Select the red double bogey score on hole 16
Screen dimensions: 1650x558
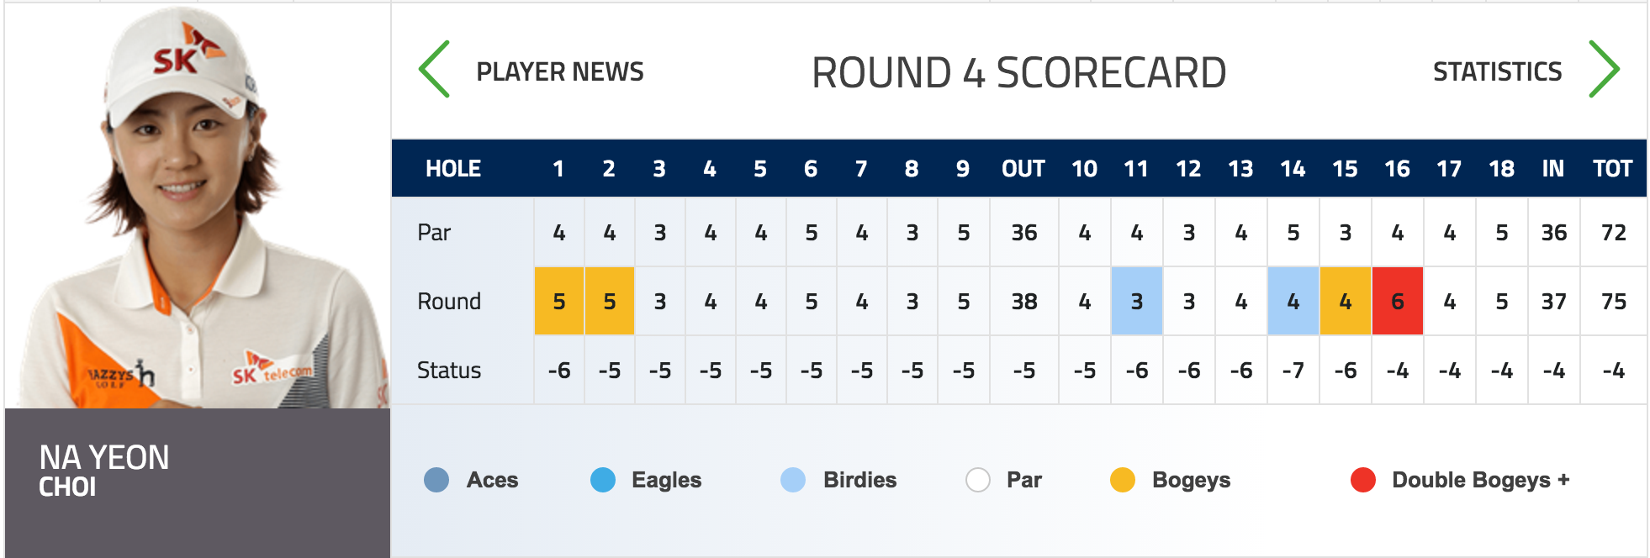1398,301
